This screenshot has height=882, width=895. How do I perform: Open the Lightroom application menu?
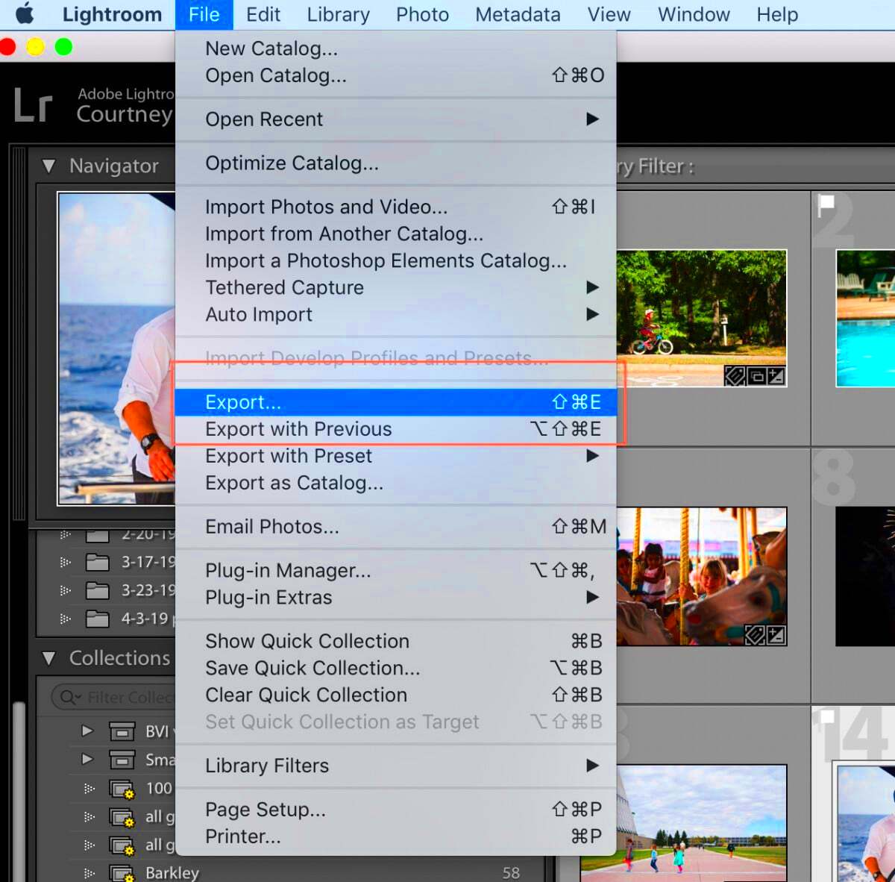point(112,14)
